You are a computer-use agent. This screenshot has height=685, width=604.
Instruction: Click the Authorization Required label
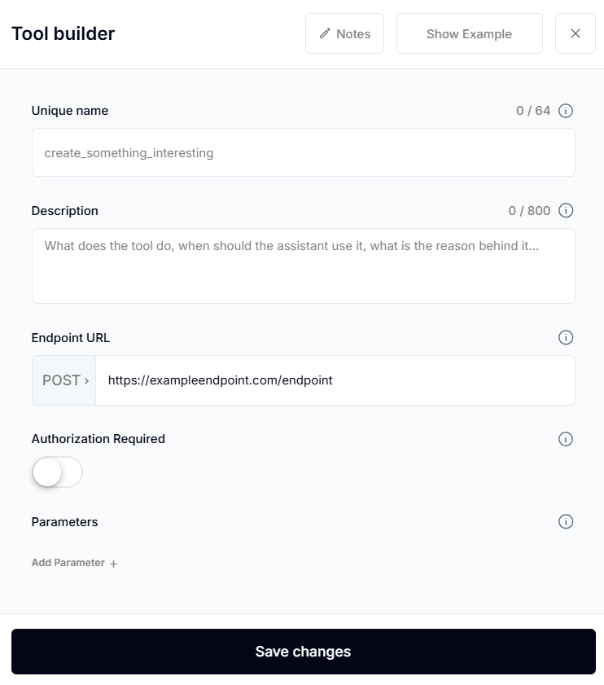coord(98,438)
